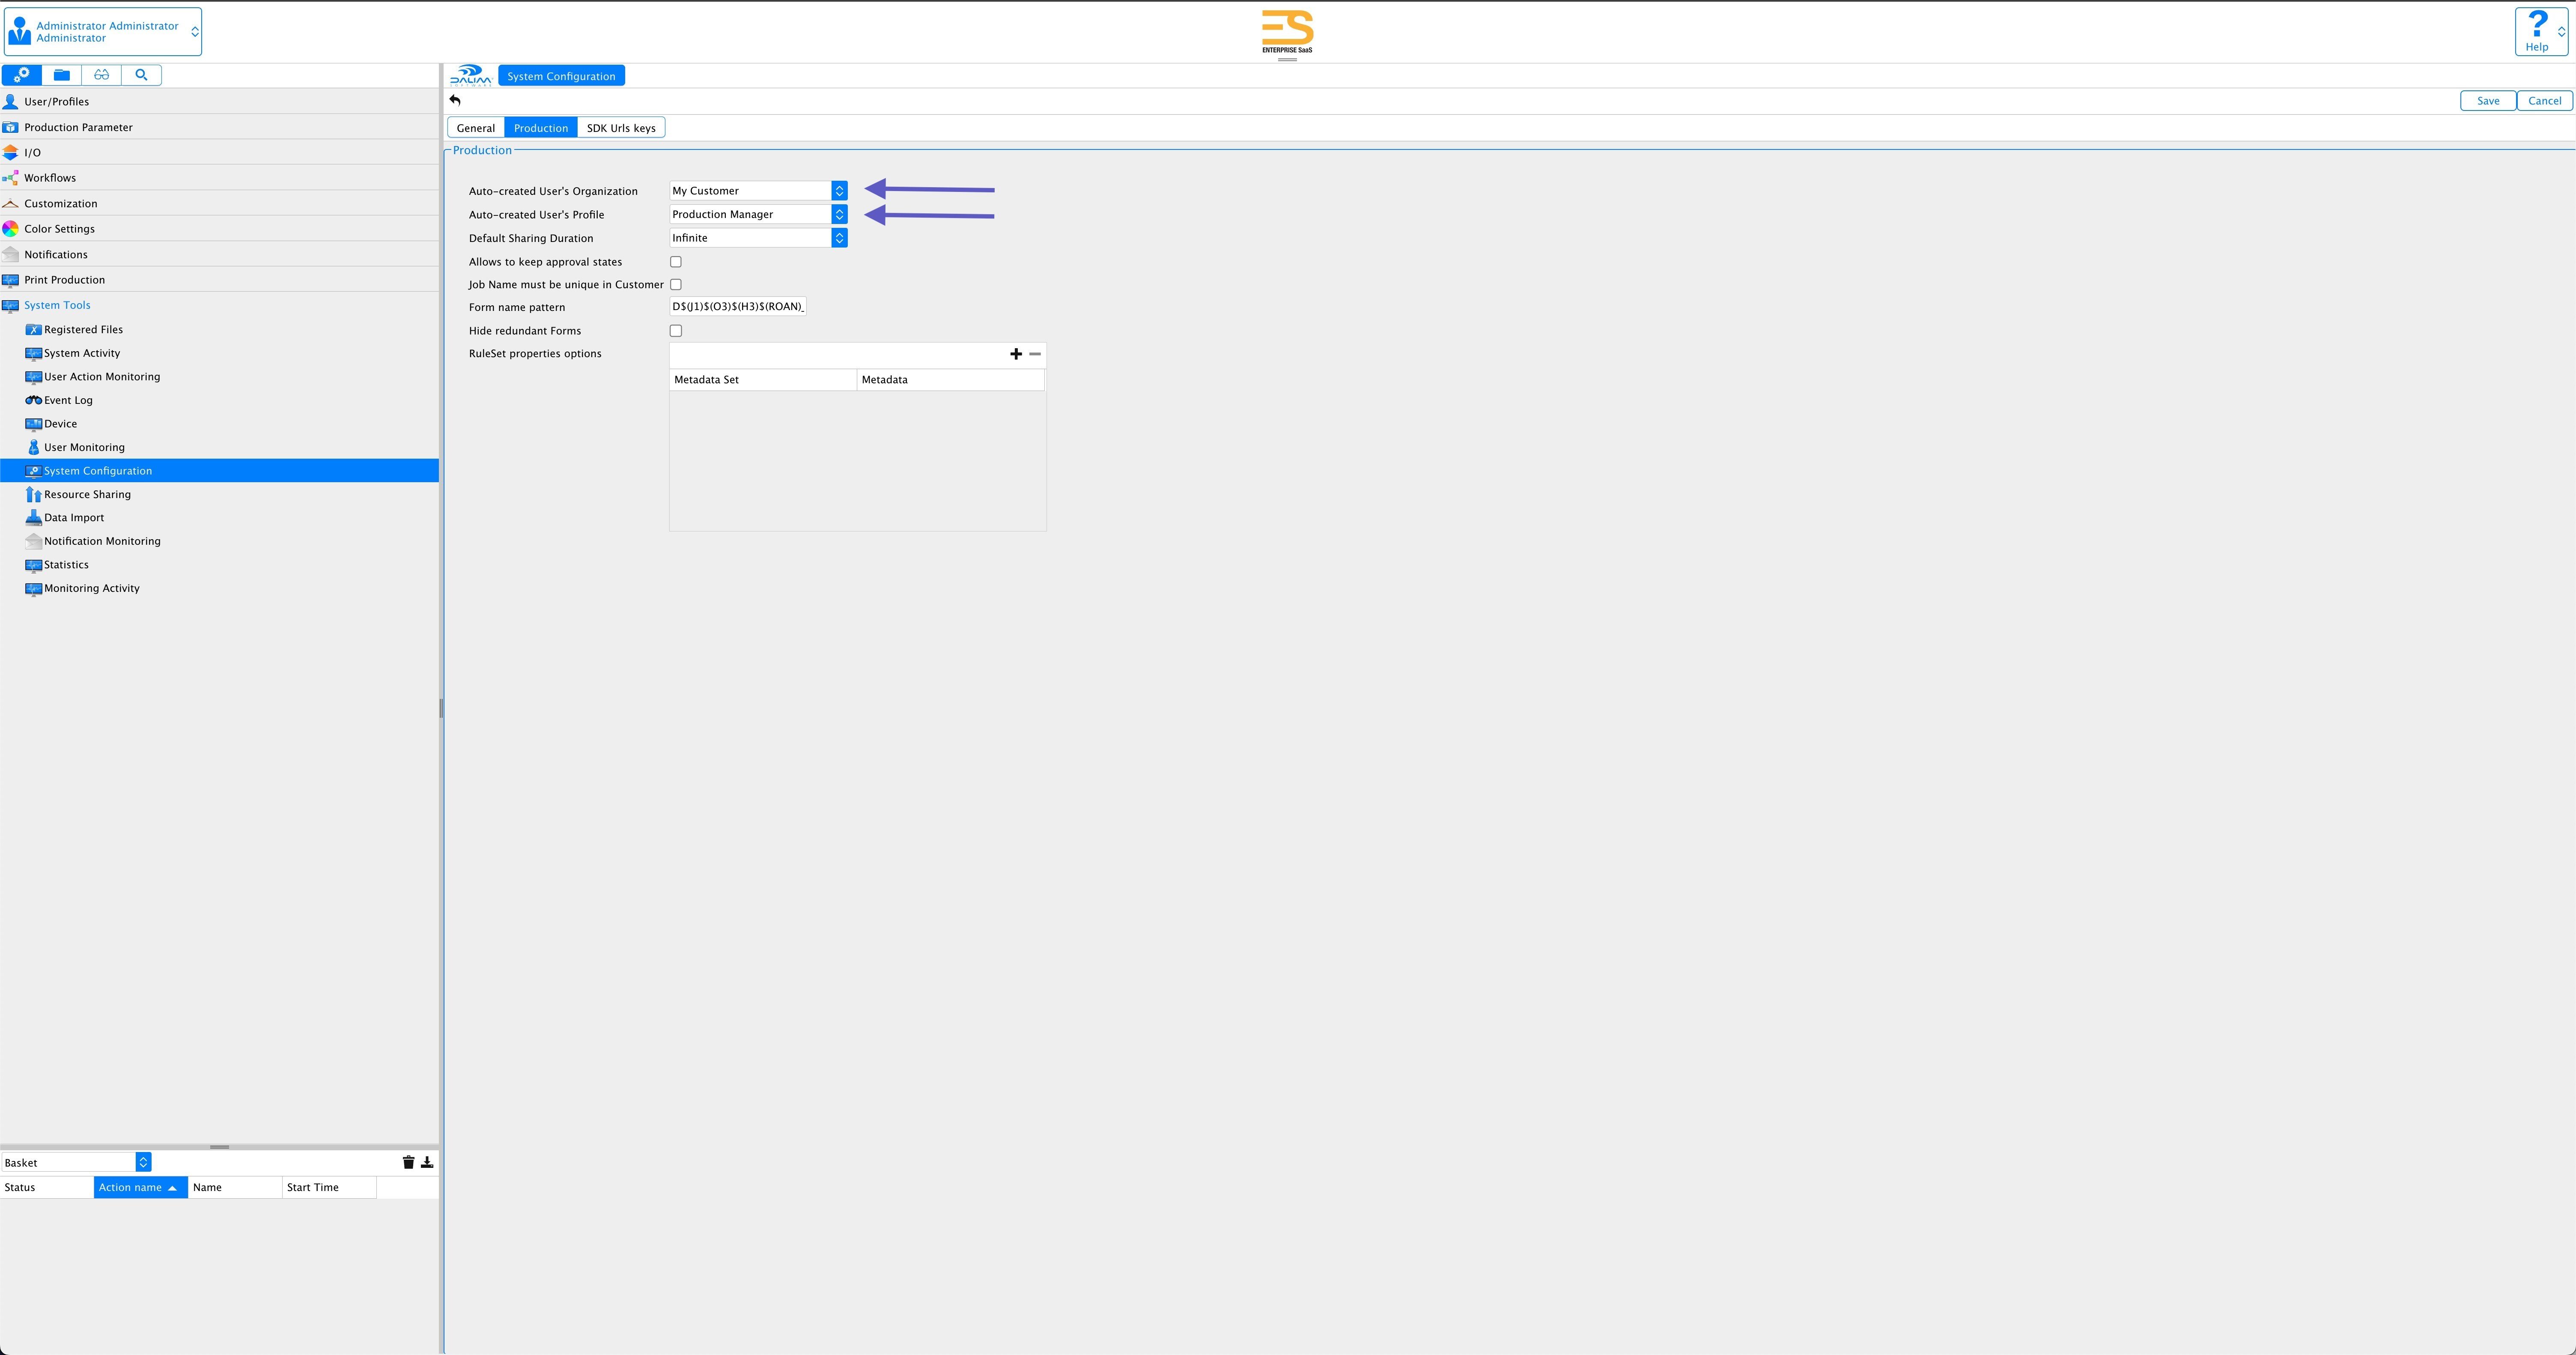Click the User Monitoring person icon
Image resolution: width=2576 pixels, height=1355 pixels.
coord(33,447)
